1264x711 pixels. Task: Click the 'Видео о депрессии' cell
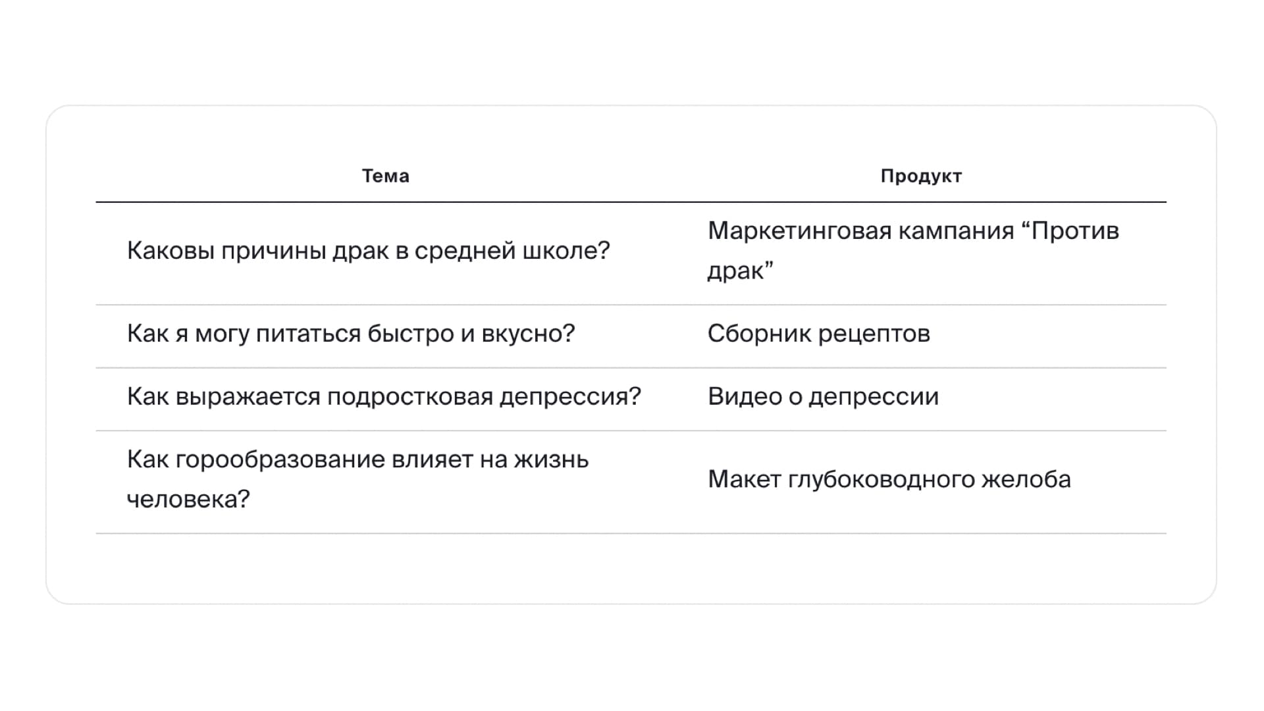(x=823, y=397)
